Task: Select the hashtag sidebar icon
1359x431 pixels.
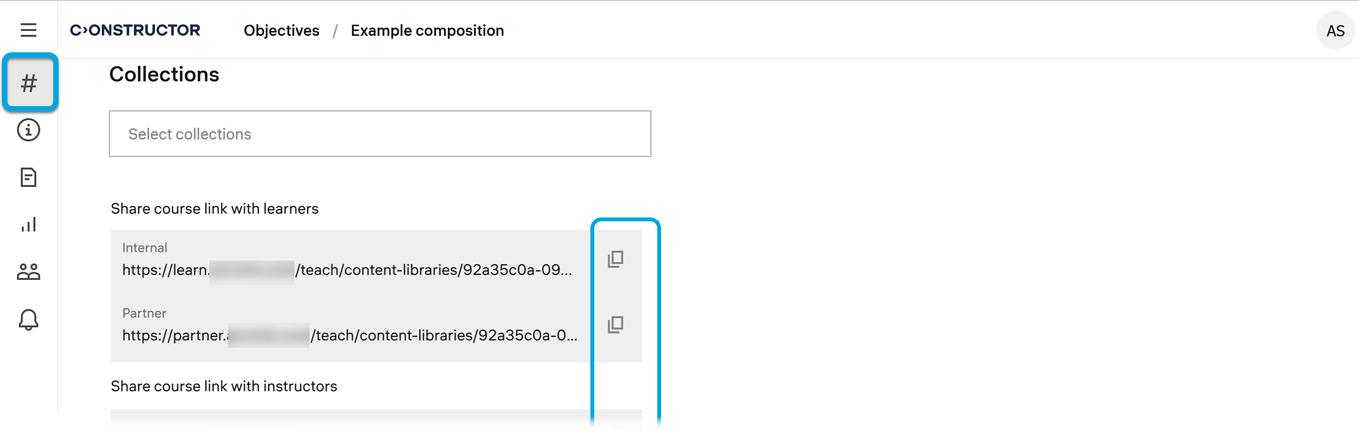Action: click(29, 83)
